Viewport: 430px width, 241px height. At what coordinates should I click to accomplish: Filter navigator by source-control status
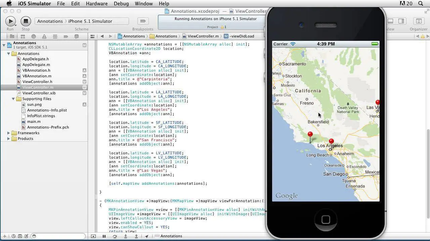(20, 236)
